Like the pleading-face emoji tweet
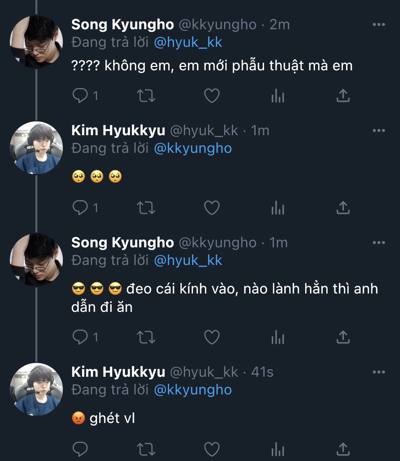This screenshot has height=461, width=400. (212, 208)
